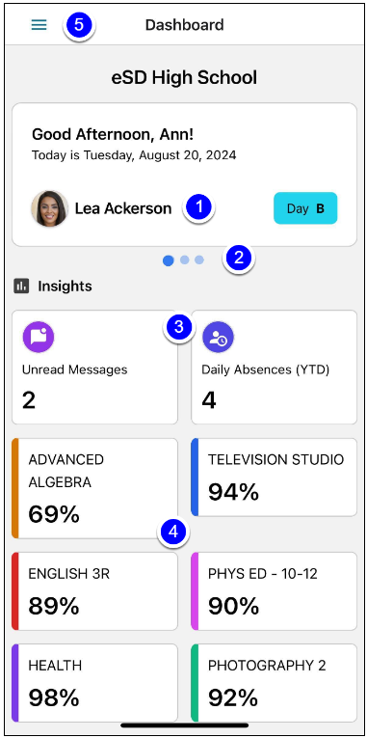Open the Daily Absences (YTD) card
The width and height of the screenshot is (367, 738).
(x=274, y=368)
